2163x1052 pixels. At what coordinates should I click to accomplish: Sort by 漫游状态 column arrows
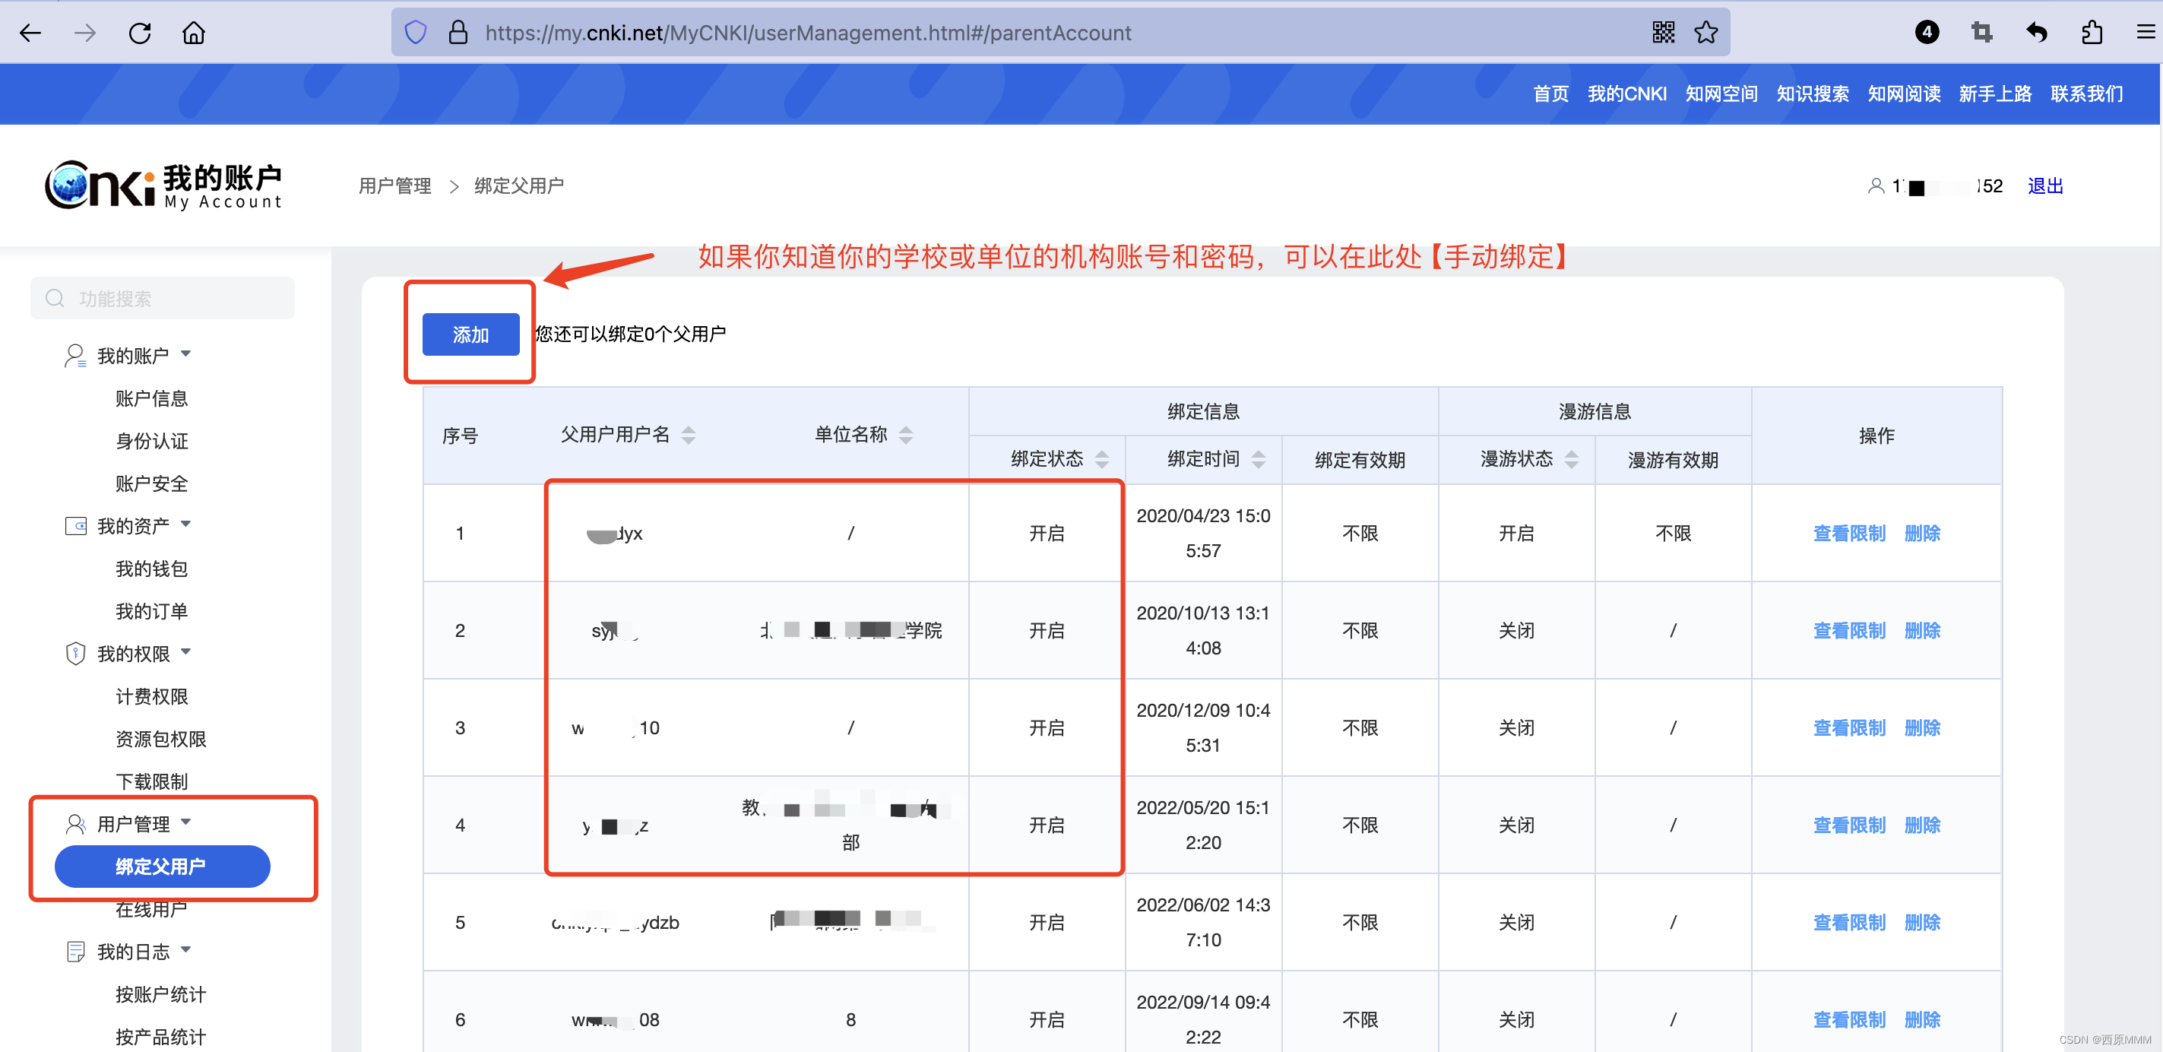point(1571,459)
